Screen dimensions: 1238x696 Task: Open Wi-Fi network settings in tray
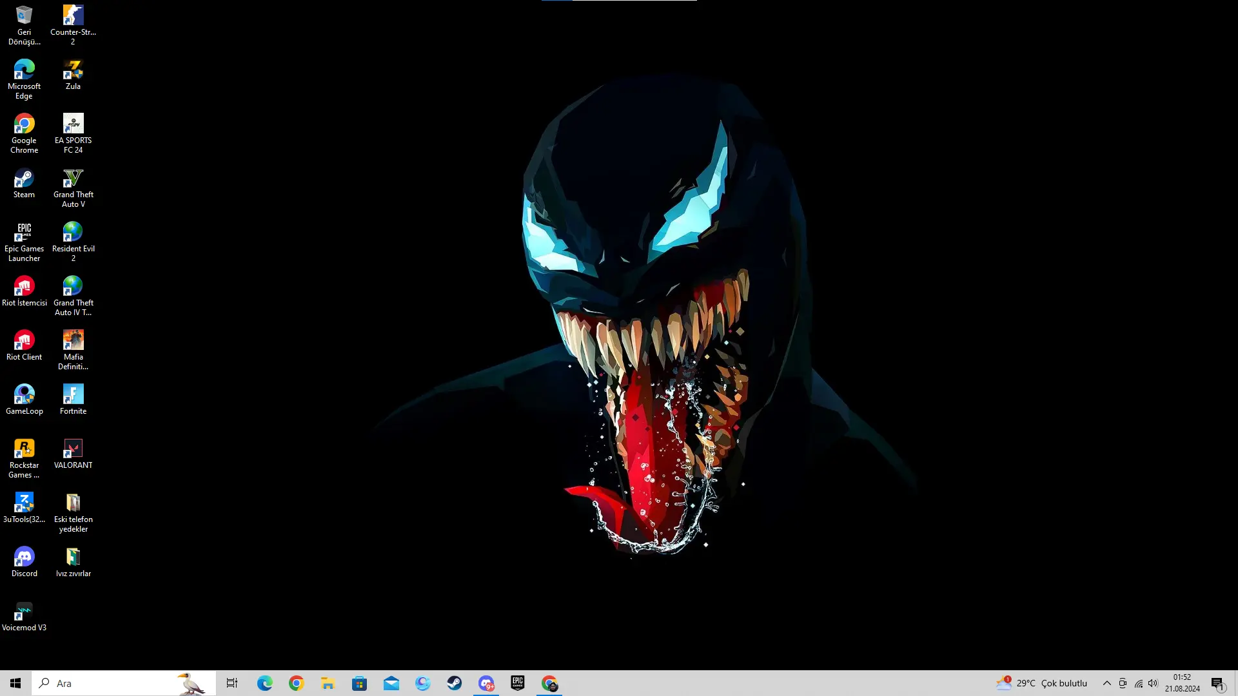point(1138,683)
